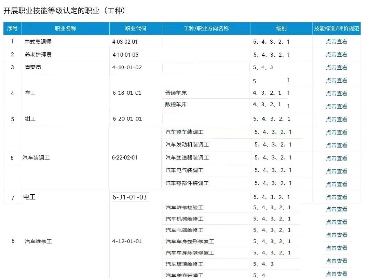View standard for 数控车床 direction
Screen dimensions: 369x278
[337, 106]
